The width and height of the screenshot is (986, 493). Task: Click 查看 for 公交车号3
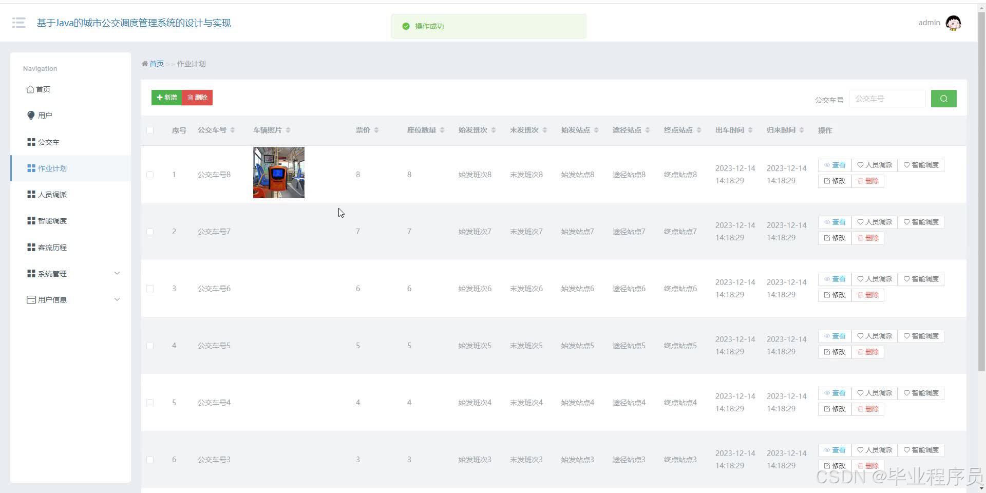(x=835, y=450)
